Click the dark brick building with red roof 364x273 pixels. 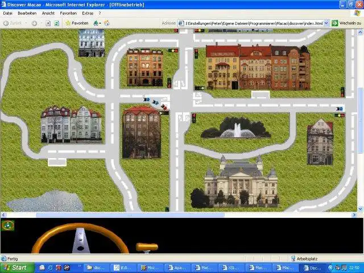[x=142, y=133]
